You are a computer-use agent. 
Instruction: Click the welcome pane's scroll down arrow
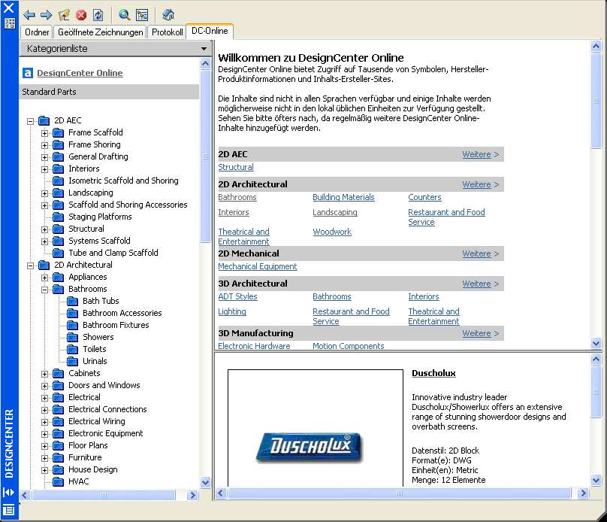point(596,343)
